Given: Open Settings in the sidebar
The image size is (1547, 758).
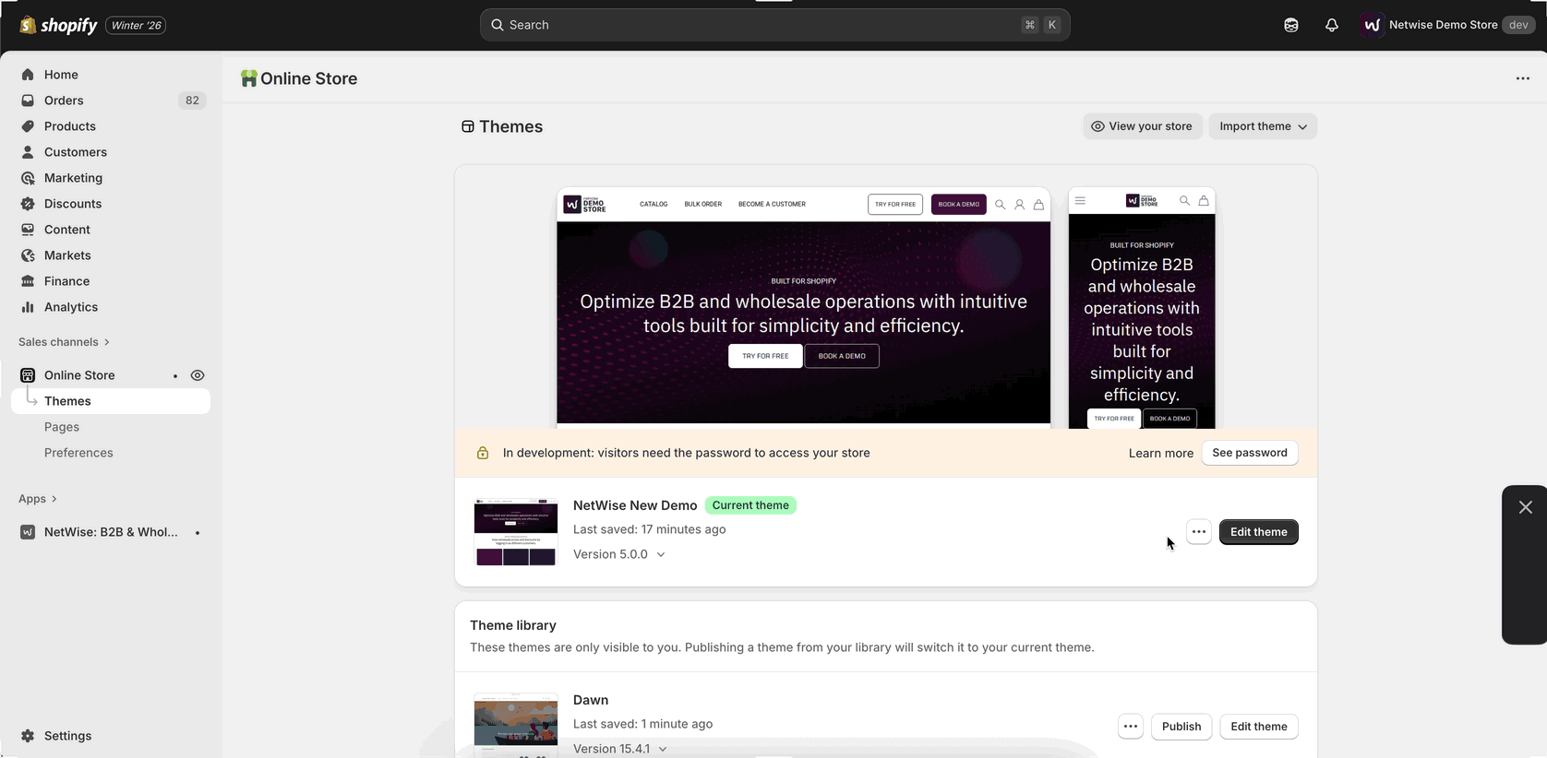Looking at the screenshot, I should [67, 736].
